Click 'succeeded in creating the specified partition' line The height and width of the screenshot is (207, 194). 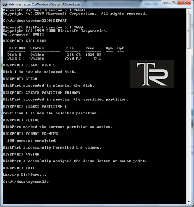click(x=66, y=99)
